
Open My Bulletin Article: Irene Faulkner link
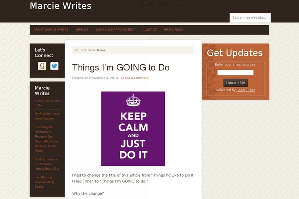pos(47,116)
